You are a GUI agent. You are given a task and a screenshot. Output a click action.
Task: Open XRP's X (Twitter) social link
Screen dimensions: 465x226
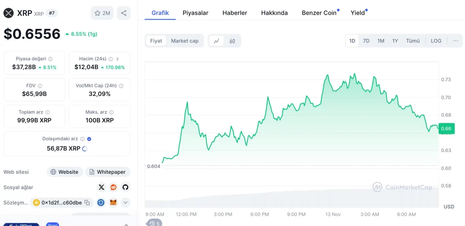pyautogui.click(x=102, y=187)
